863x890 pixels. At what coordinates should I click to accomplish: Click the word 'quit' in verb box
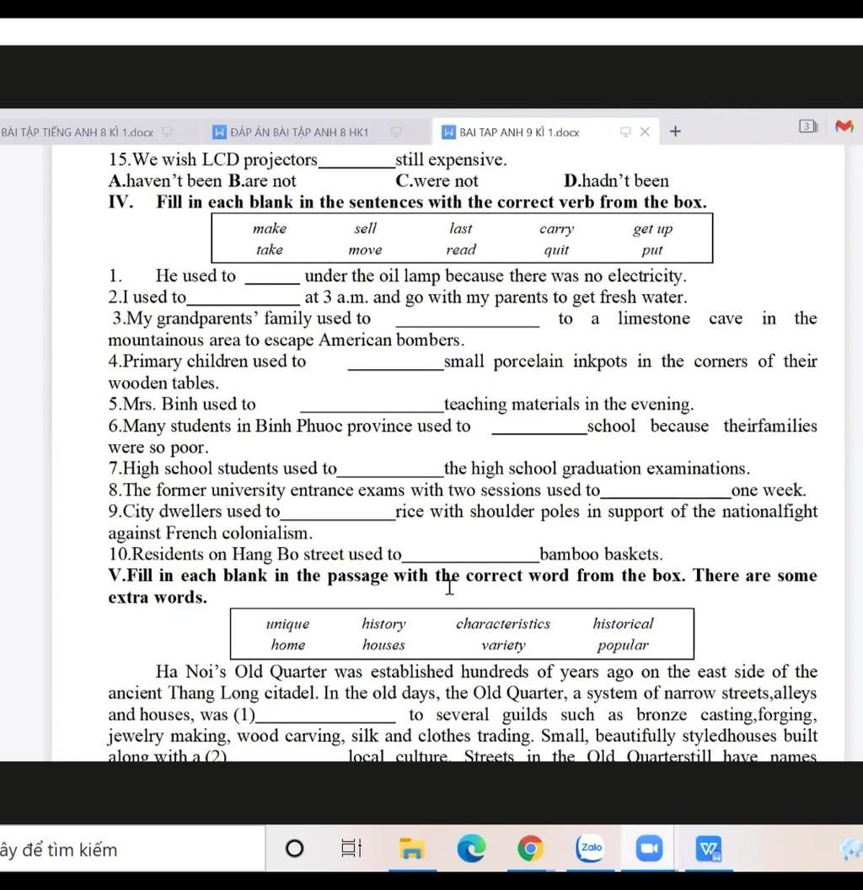[556, 250]
